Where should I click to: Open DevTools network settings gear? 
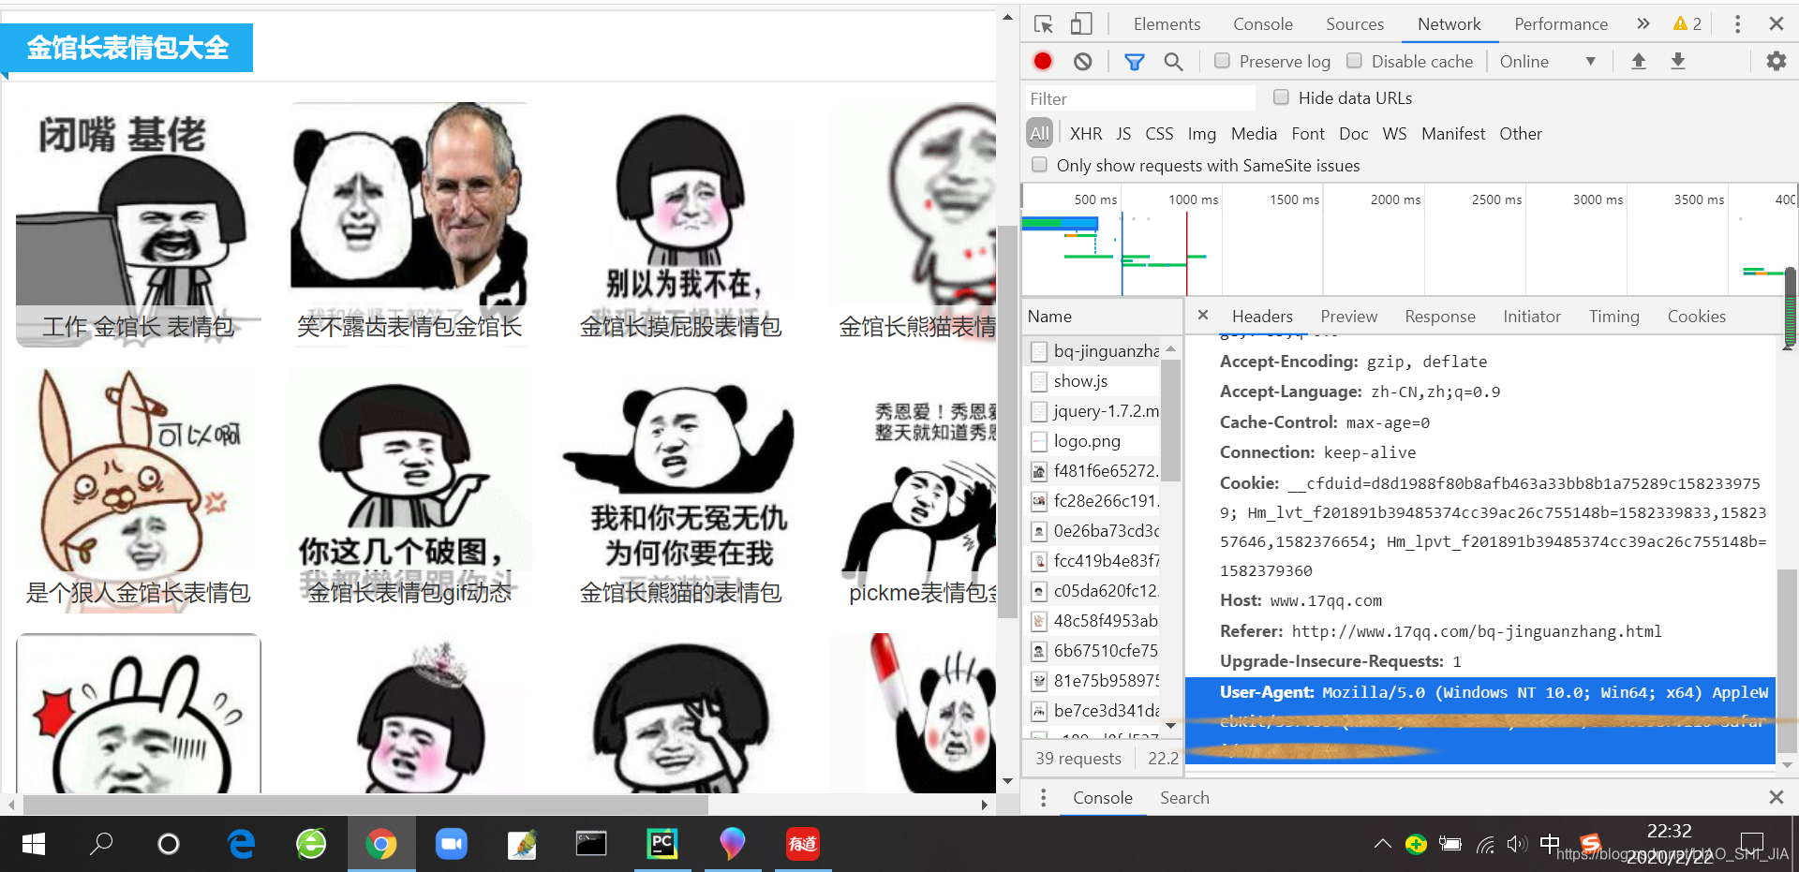coord(1776,61)
